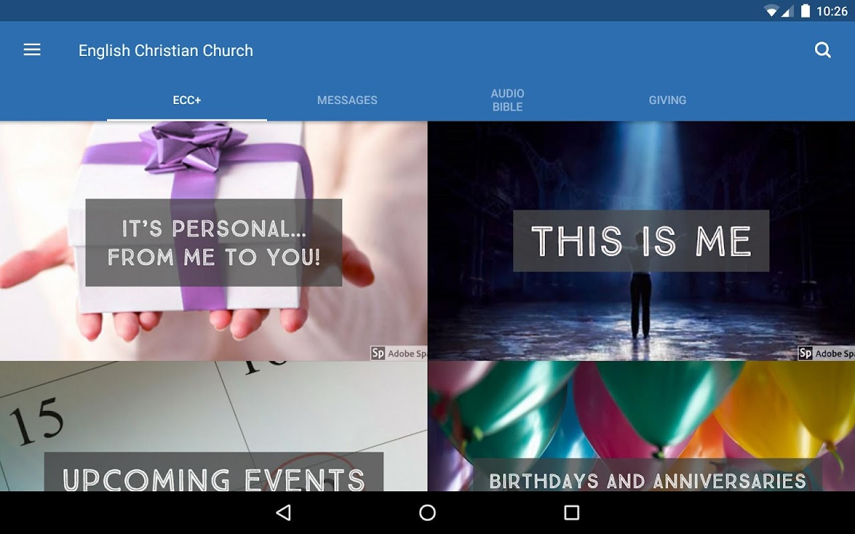Open the 'This Is Me' card
Screen dimensions: 855x534
641,241
